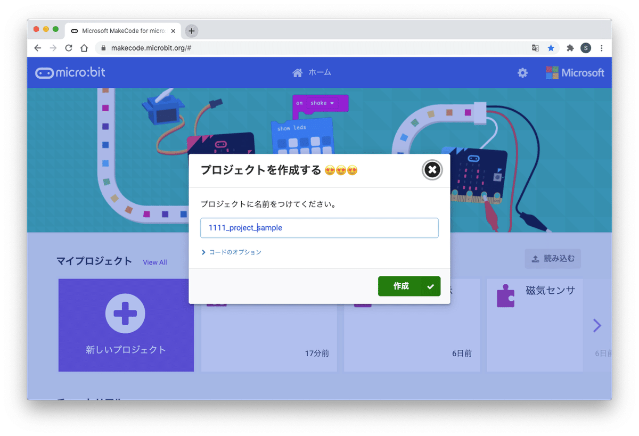
Task: Open the Chrome extensions puzzle icon
Action: pyautogui.click(x=570, y=48)
